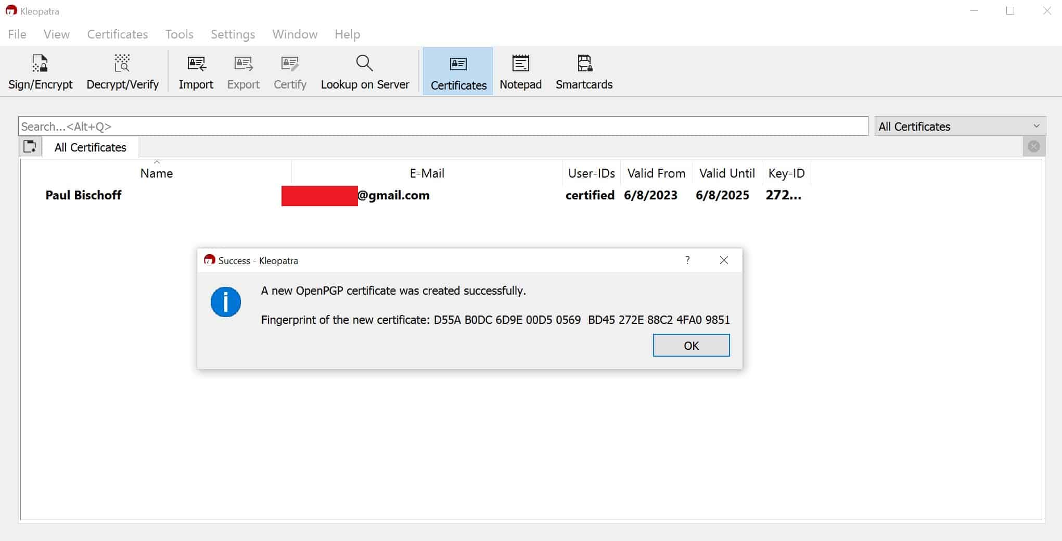
Task: Switch to the All Certificates tab
Action: tap(91, 147)
